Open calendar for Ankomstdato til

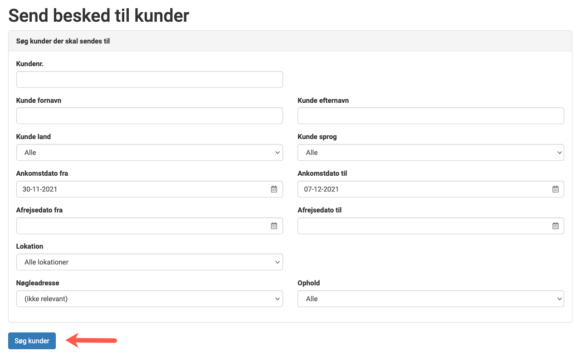pyautogui.click(x=556, y=189)
